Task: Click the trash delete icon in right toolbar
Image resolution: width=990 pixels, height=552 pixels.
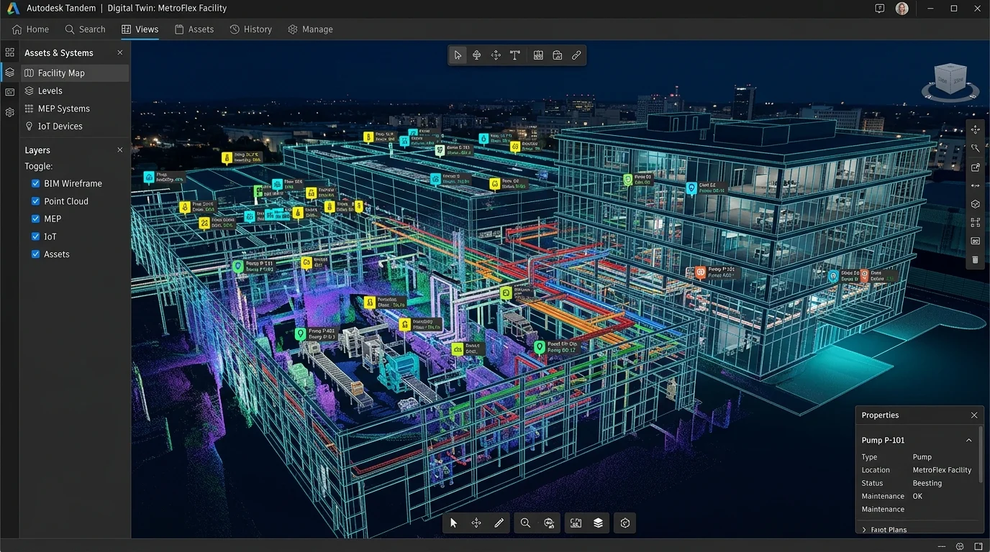Action: pyautogui.click(x=976, y=259)
